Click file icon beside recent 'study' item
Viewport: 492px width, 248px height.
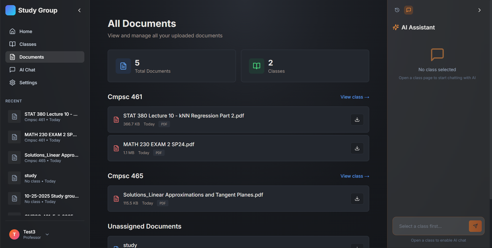(x=14, y=178)
